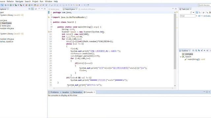Open the Project menu
The width and height of the screenshot is (211, 118).
click(35, 1)
